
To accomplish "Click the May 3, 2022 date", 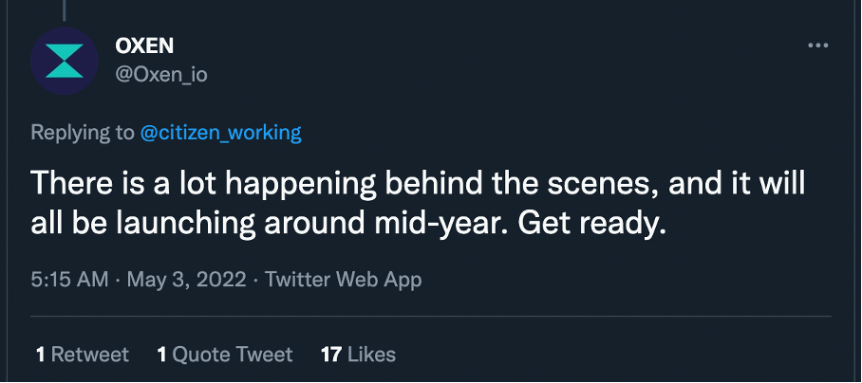I will point(187,280).
